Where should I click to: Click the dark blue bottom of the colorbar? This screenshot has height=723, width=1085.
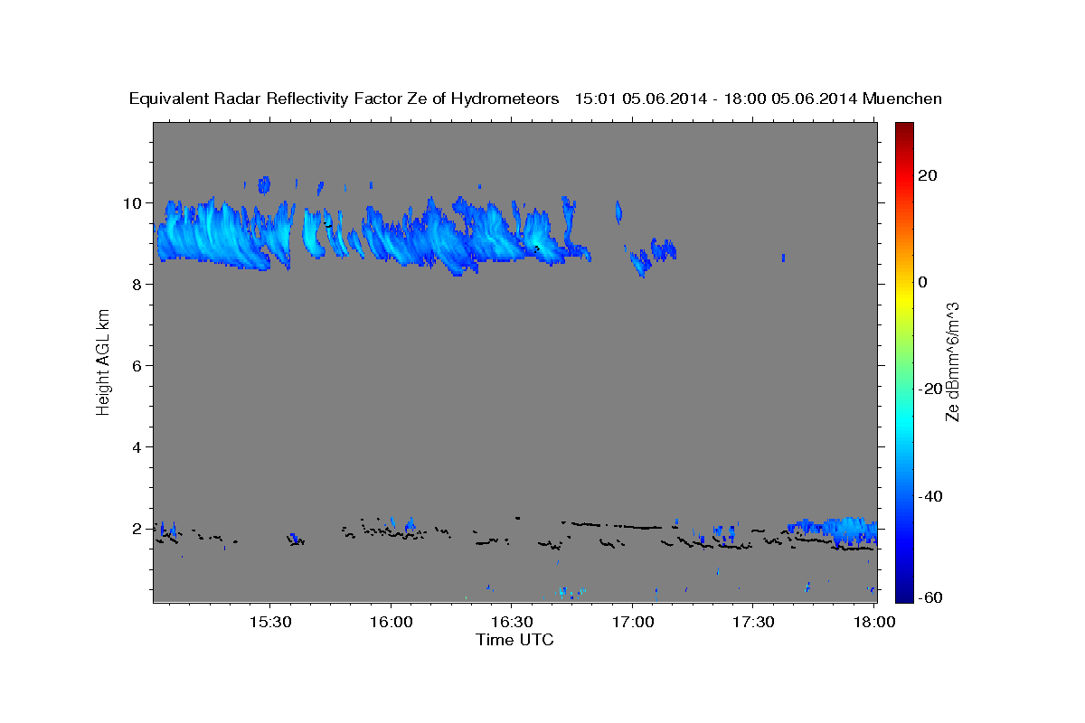902,596
